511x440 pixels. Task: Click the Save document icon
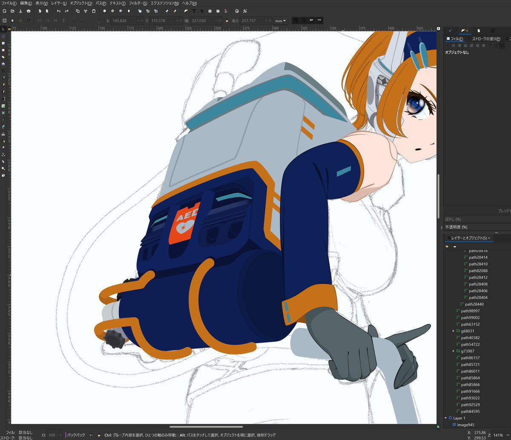tap(21, 11)
